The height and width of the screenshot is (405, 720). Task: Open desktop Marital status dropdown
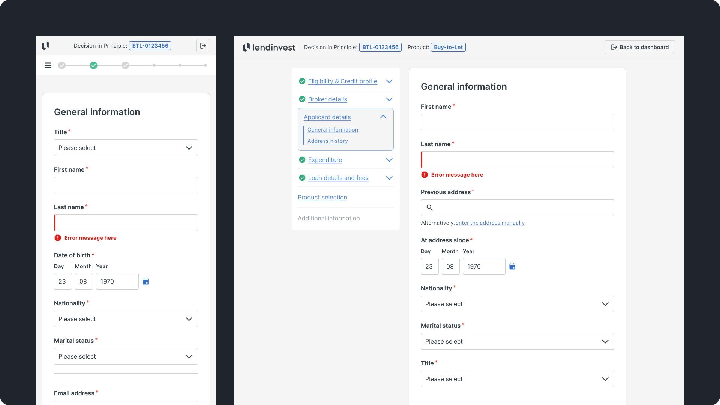(x=517, y=341)
